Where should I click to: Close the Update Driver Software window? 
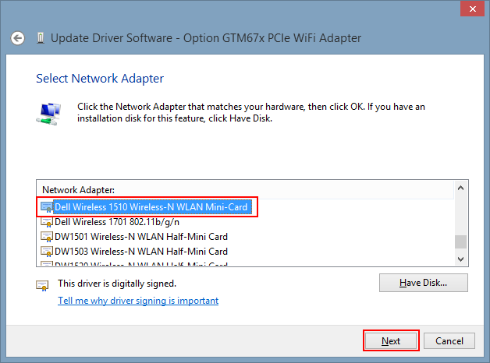click(x=472, y=9)
